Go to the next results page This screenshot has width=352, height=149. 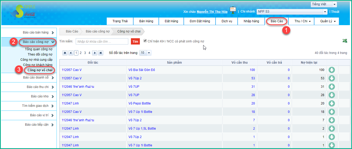point(95,53)
